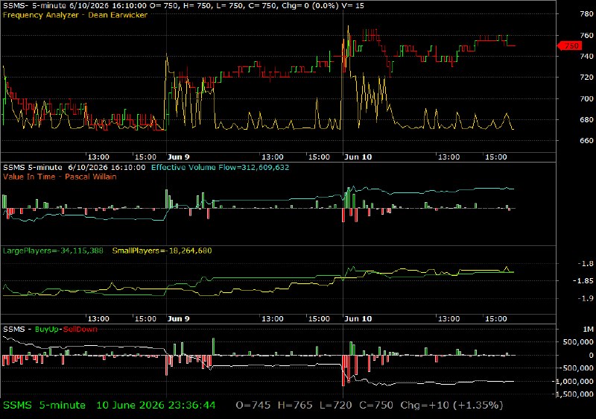Viewport: 596px width, 419px height.
Task: Click the 760 price axis label
Action: coord(586,35)
